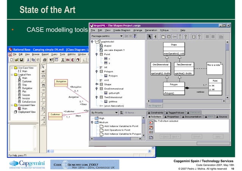The height and width of the screenshot is (171, 242).
Task: Collapse the Medium priority node
Action: pos(92,122)
